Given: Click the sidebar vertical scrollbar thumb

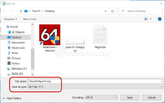Looking at the screenshot, I should pos(32,59).
